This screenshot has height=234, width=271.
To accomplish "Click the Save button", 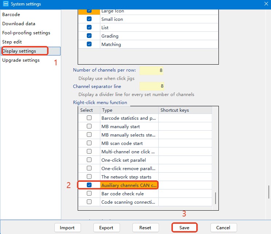I will [184, 228].
